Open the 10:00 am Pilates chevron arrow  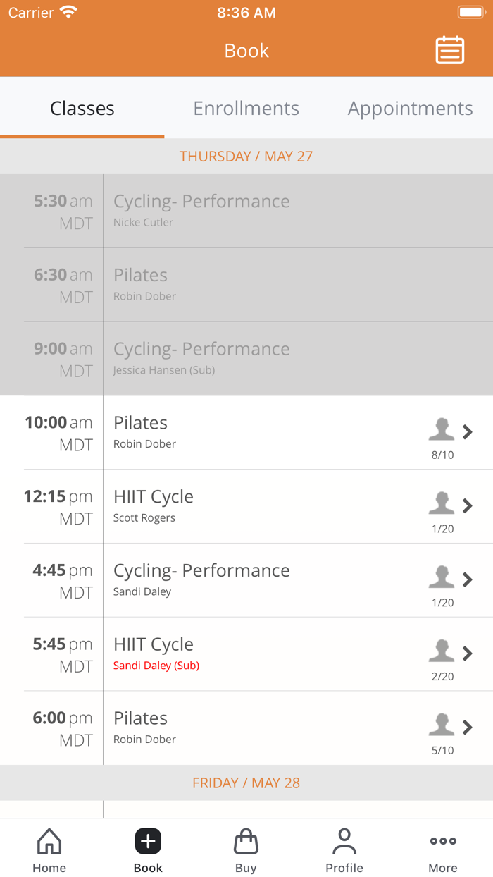pyautogui.click(x=468, y=431)
